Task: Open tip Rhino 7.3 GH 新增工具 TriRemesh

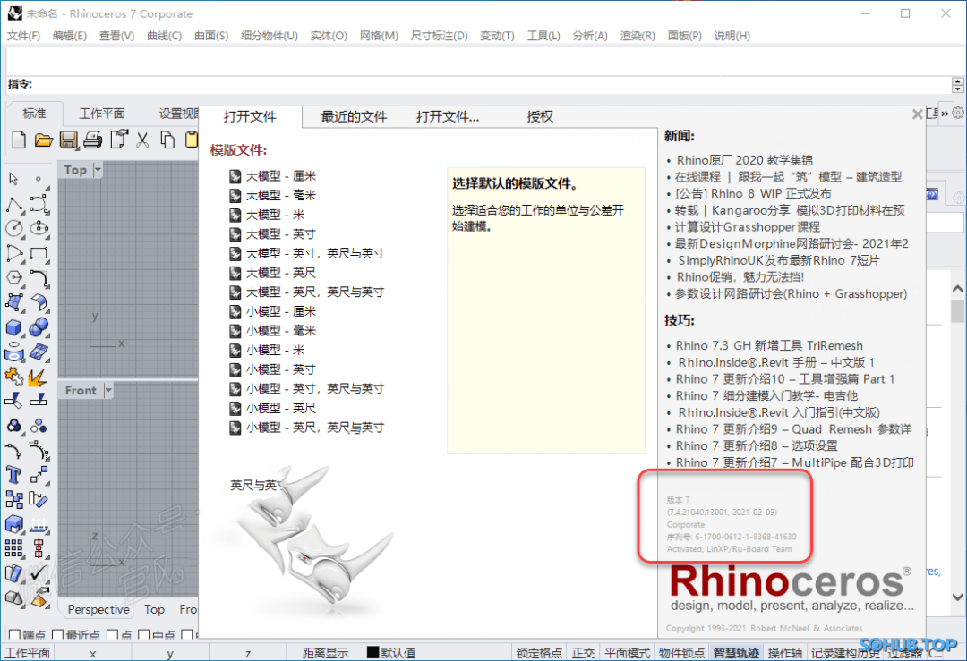Action: 769,345
